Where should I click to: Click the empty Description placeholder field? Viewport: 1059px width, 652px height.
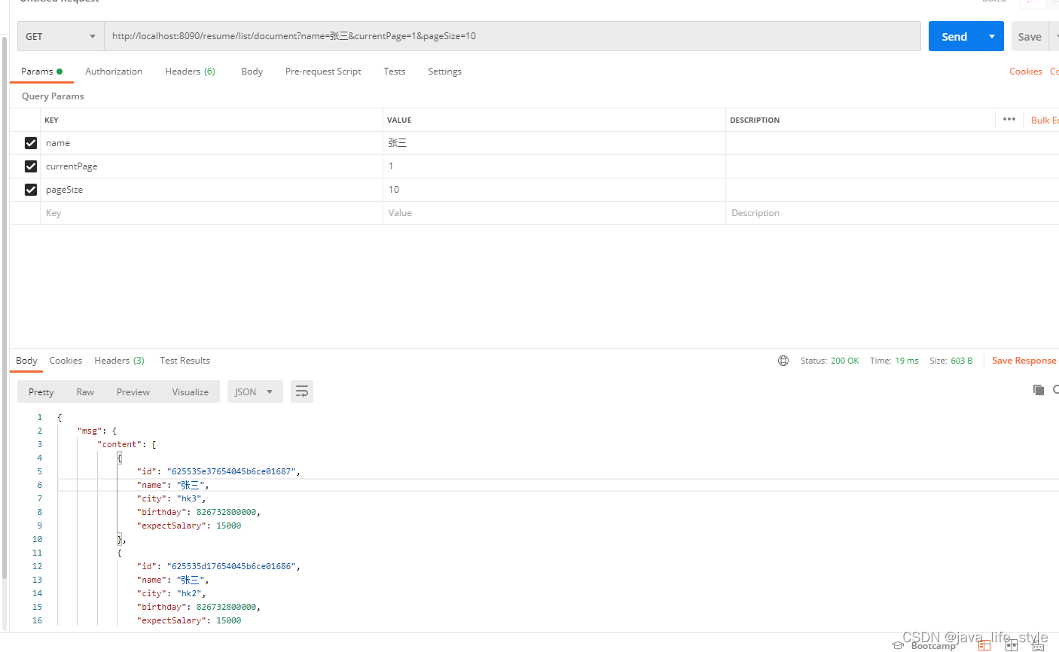(x=892, y=213)
